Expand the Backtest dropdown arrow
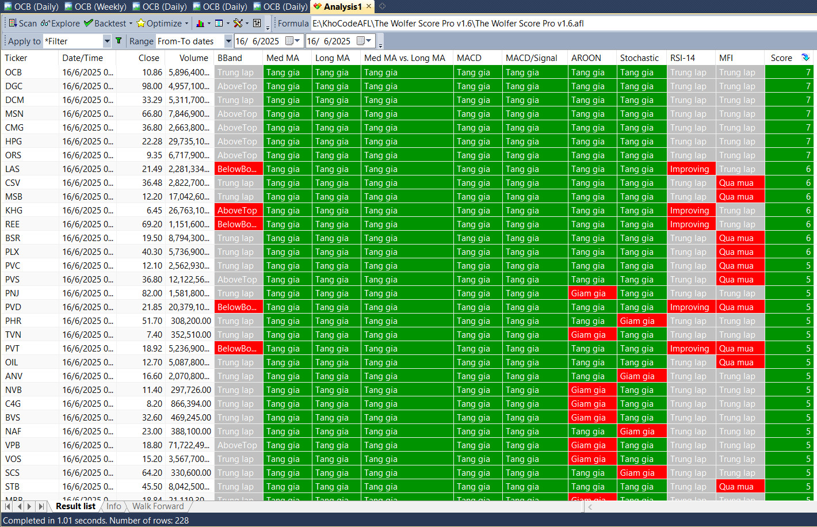Screen dimensions: 817x527 (x=131, y=24)
